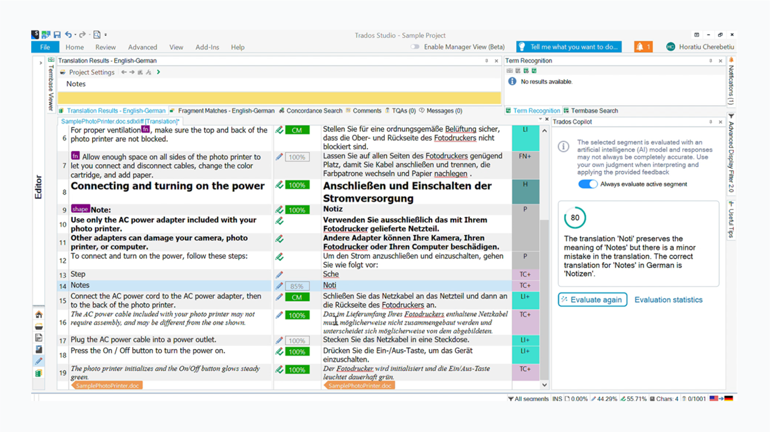770x432 pixels.
Task: Expand the Project Settings chevron arrow
Action: (x=158, y=72)
